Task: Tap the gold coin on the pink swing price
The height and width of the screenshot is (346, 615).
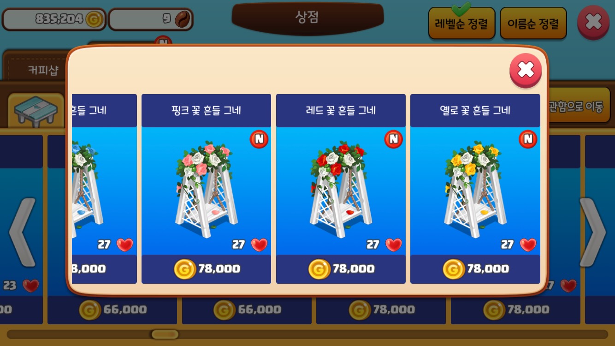Action: (185, 269)
